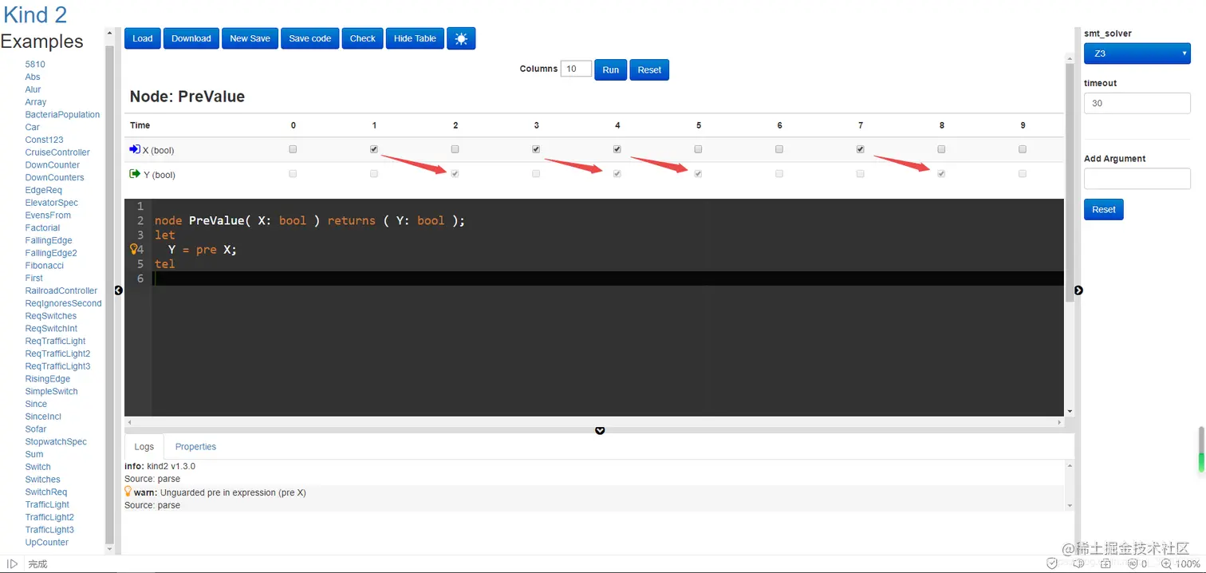The image size is (1206, 573).
Task: Click the code editor horizontal scrollbar
Action: [x=593, y=421]
